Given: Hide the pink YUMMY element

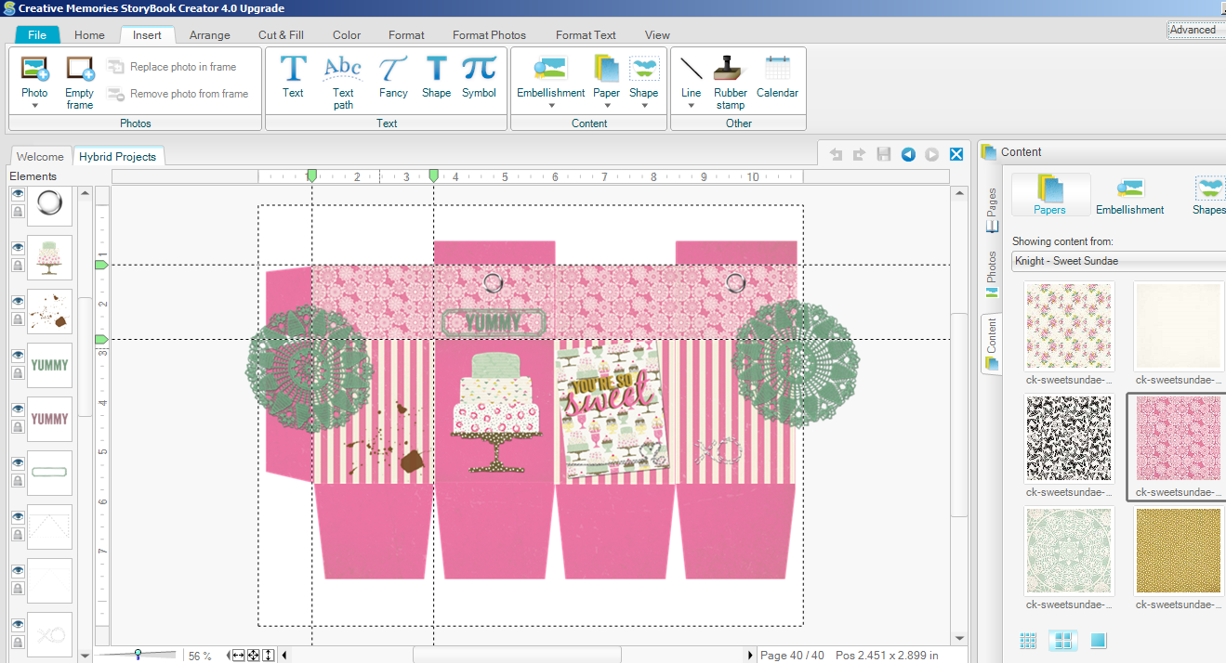Looking at the screenshot, I should tap(18, 409).
